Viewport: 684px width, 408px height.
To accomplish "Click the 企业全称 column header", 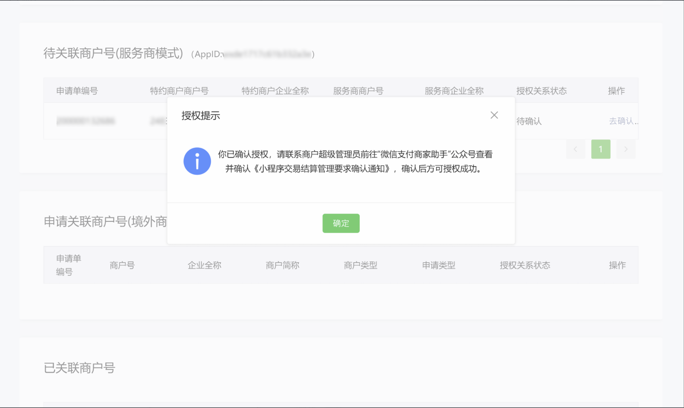I will [205, 265].
